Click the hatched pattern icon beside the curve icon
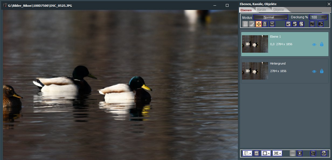Screen dimensions: 332x160 [x=245, y=24]
